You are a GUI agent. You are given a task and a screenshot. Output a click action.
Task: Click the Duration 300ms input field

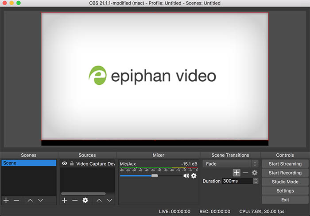(x=237, y=181)
